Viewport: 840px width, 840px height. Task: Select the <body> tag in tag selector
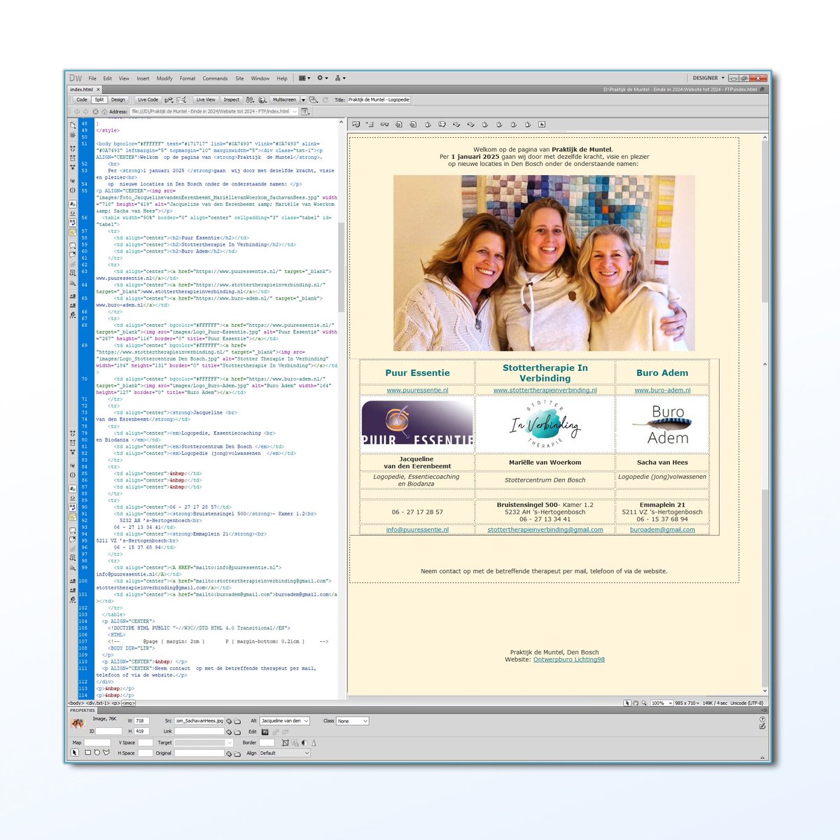76,703
